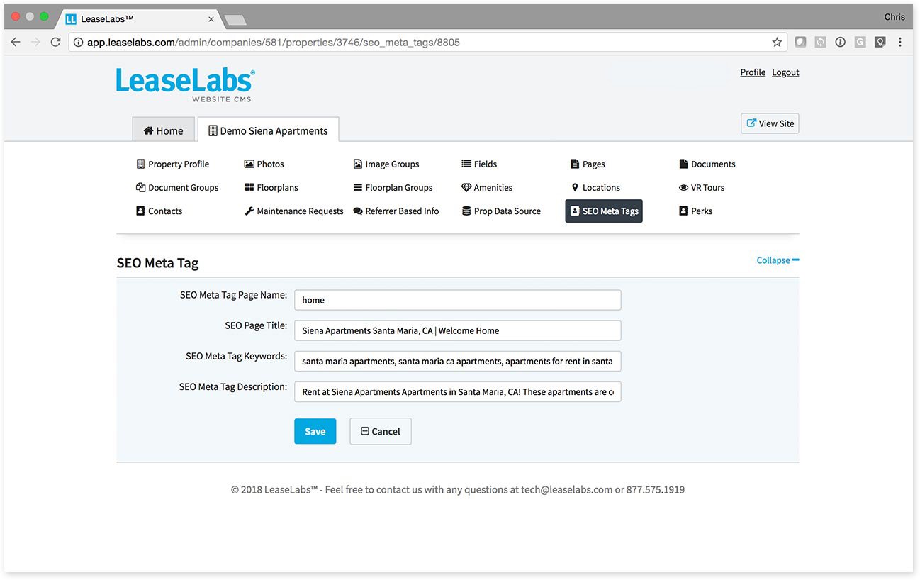Save the SEO meta tag changes
920x580 pixels.
(315, 431)
